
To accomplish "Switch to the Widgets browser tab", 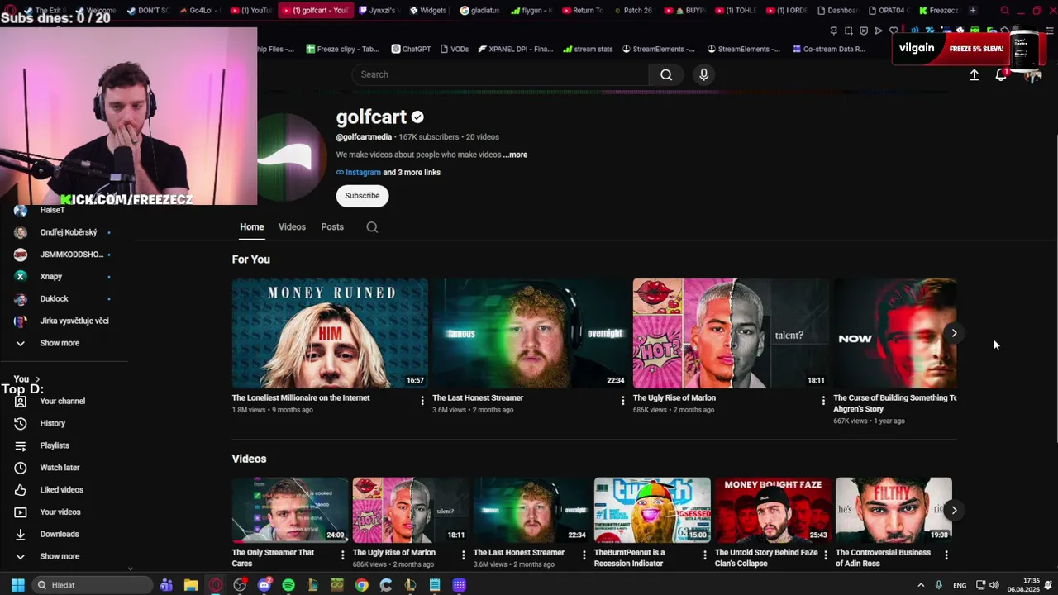I will pyautogui.click(x=427, y=11).
